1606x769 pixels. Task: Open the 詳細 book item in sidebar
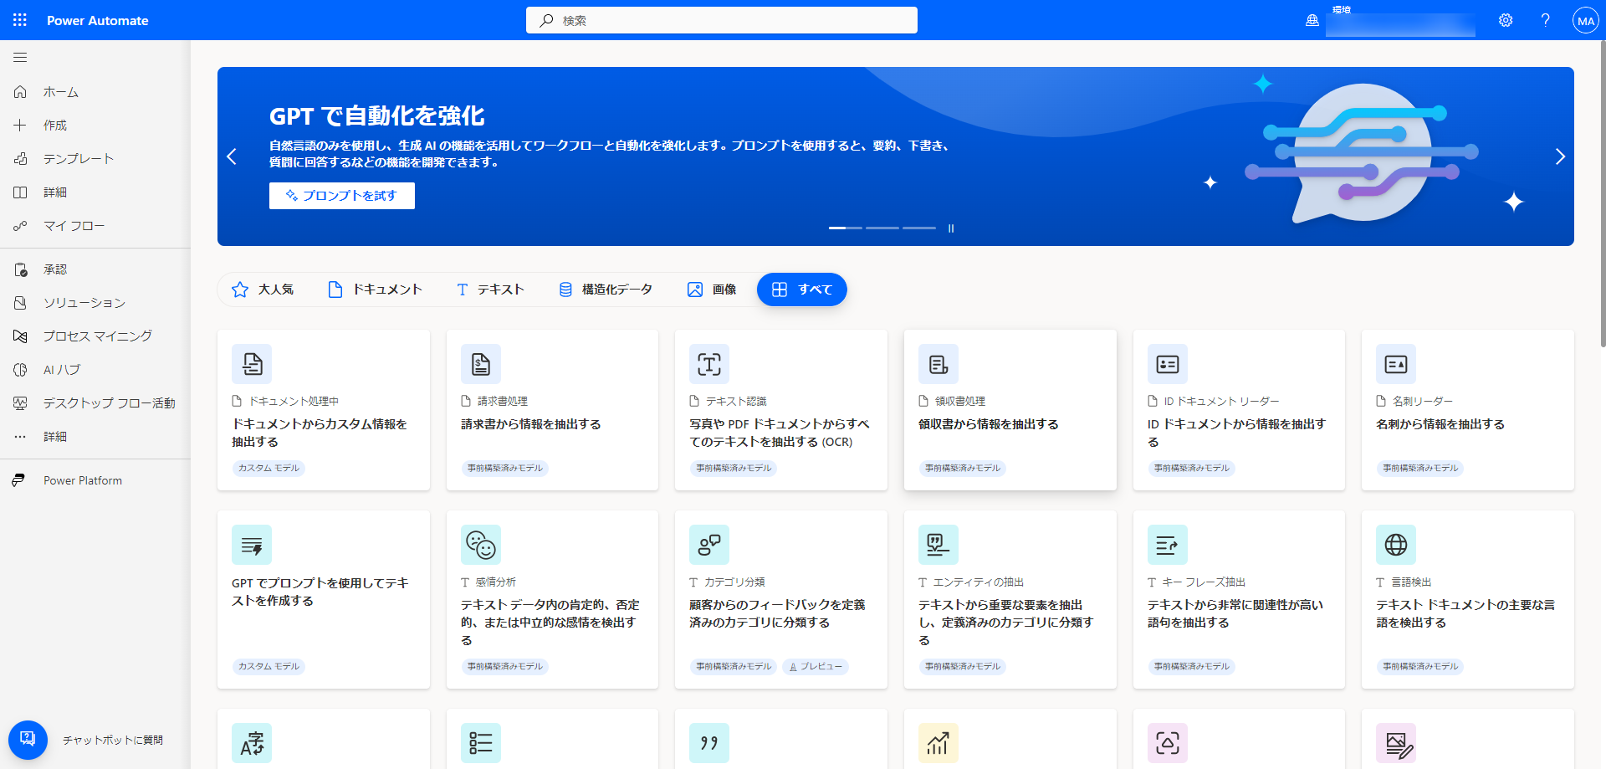pyautogui.click(x=95, y=192)
